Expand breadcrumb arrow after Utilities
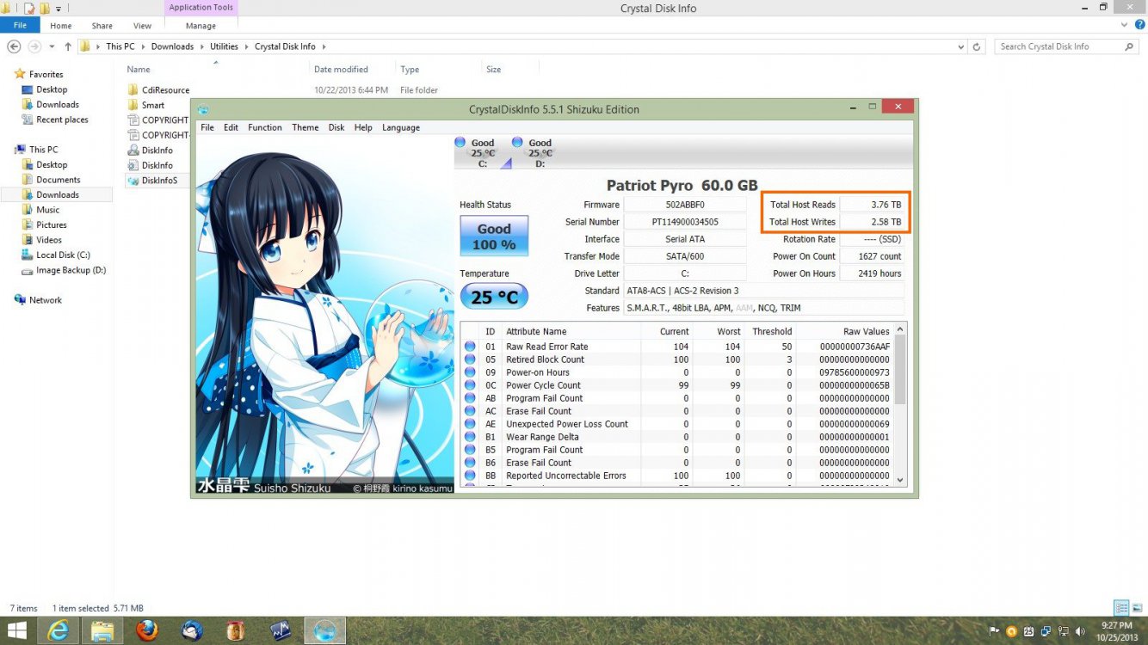Viewport: 1148px width, 645px height. click(246, 46)
